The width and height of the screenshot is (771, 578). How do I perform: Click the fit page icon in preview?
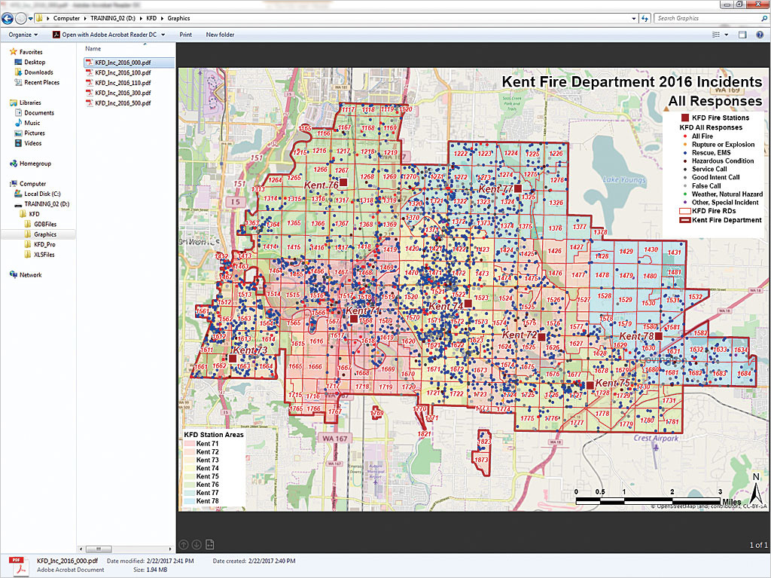click(x=210, y=545)
